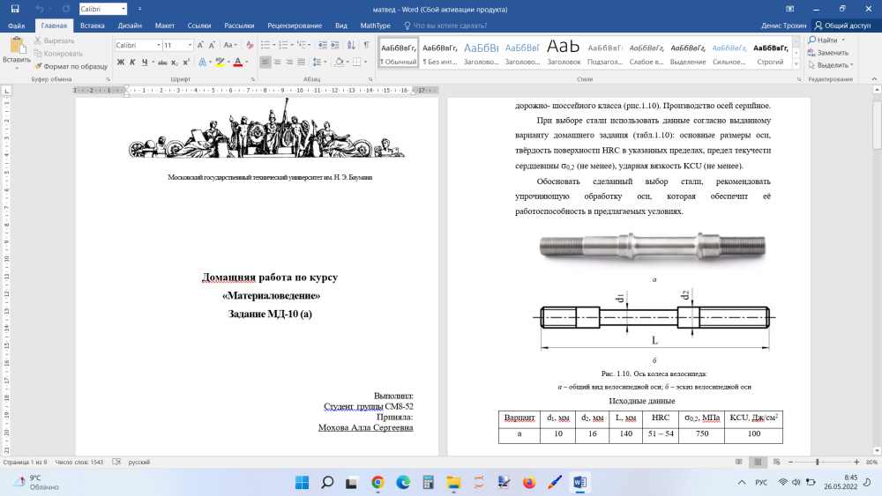
Task: Click the Format Painter (Формат по образцу) button
Action: 70,66
